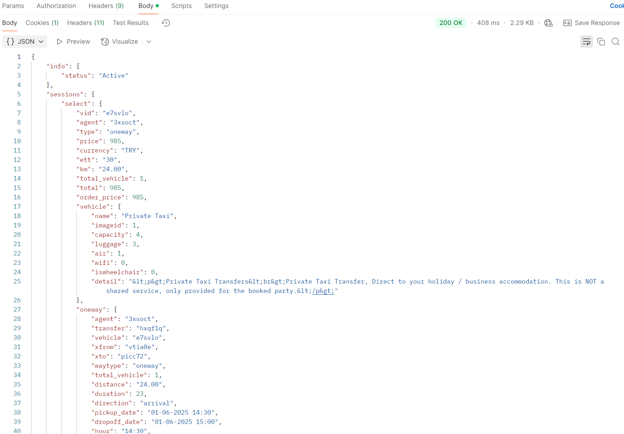
Task: Open the JSON format dropdown
Action: pyautogui.click(x=25, y=42)
